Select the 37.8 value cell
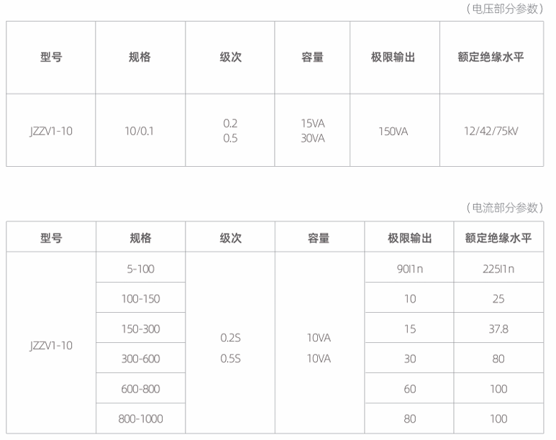Viewport: 556px width, 440px height. [498, 329]
